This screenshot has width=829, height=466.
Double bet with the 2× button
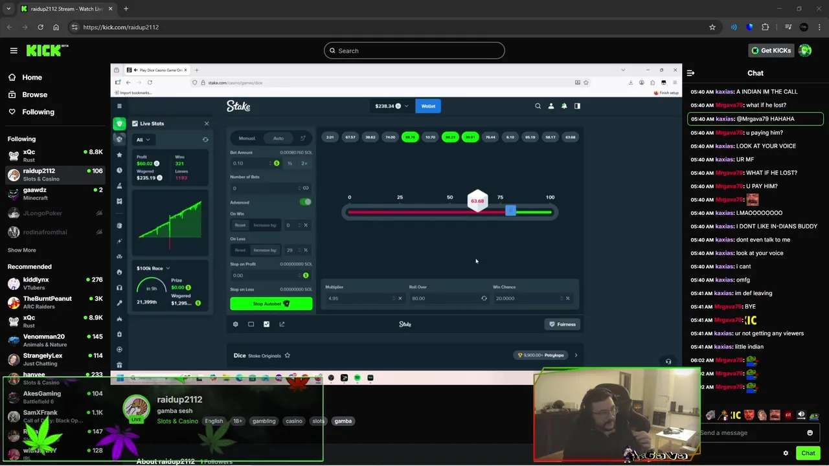304,163
